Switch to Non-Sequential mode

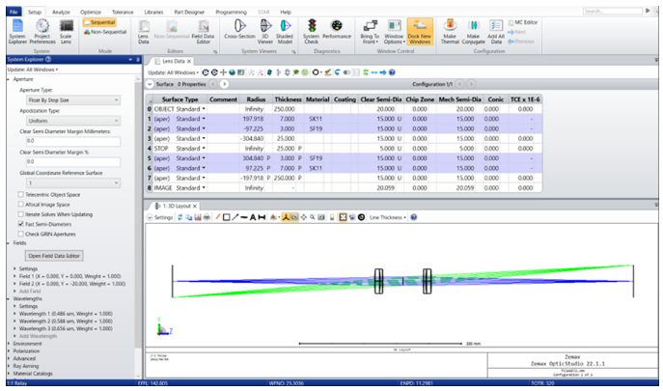click(105, 32)
